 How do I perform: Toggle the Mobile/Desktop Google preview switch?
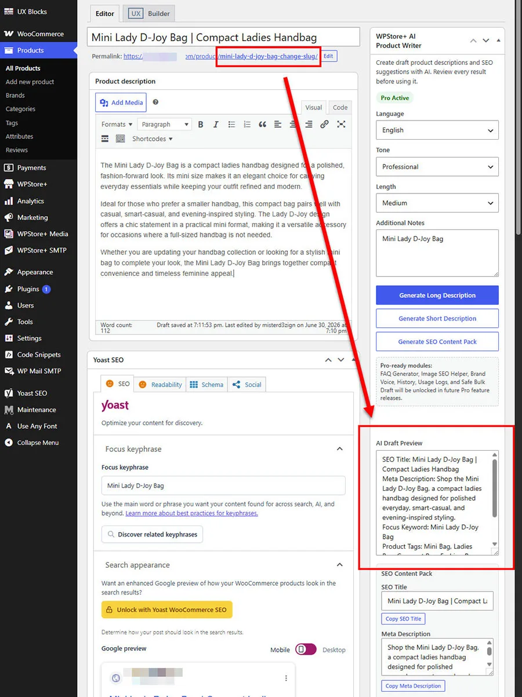pos(306,649)
